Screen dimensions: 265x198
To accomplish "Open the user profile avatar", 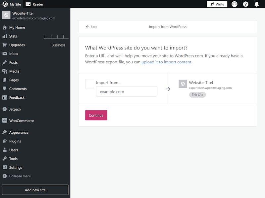I will click(234, 4).
